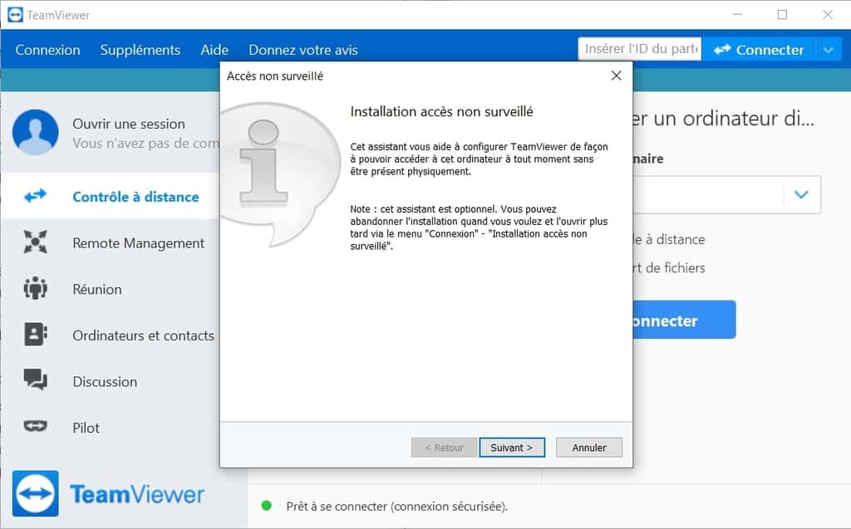Close the TeamViewer main window
This screenshot has height=529, width=851.
point(827,15)
